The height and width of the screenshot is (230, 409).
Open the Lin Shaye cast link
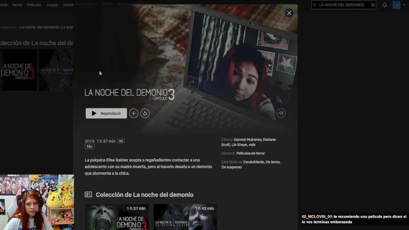click(239, 145)
